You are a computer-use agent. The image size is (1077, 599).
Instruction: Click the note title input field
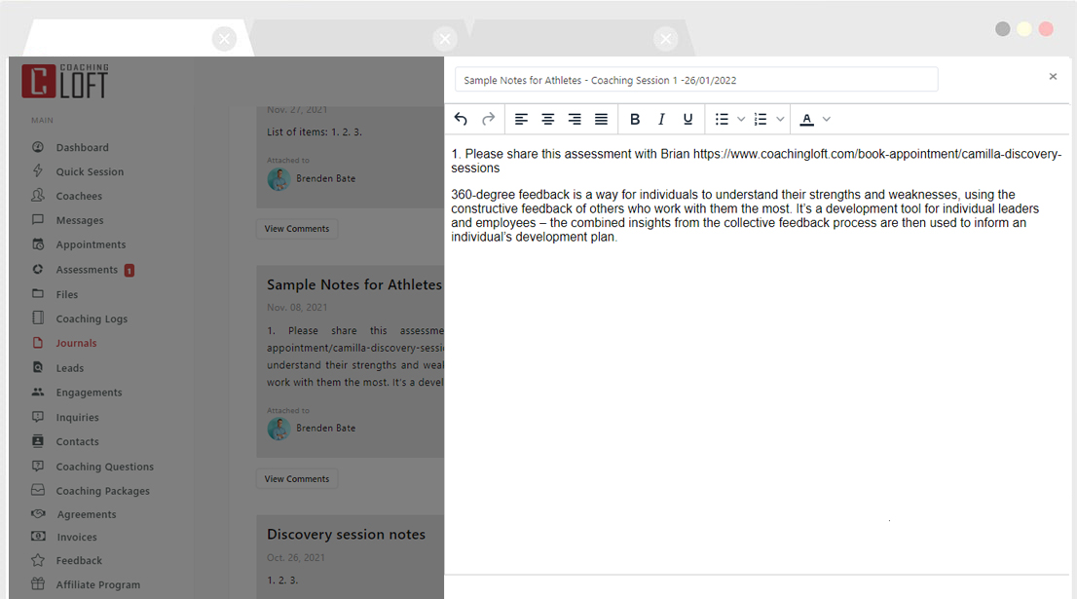click(695, 80)
